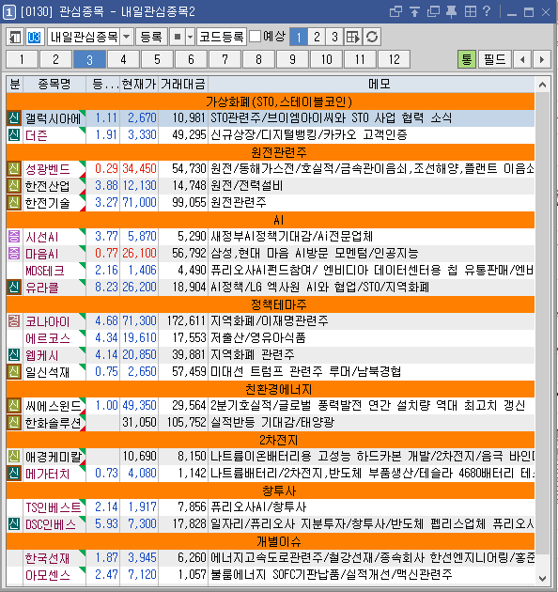Expand the arrow next to square icon
The image size is (558, 592).
pyautogui.click(x=191, y=37)
